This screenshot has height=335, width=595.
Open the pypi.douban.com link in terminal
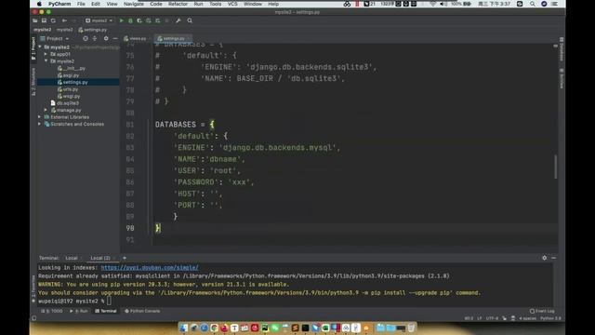150,268
